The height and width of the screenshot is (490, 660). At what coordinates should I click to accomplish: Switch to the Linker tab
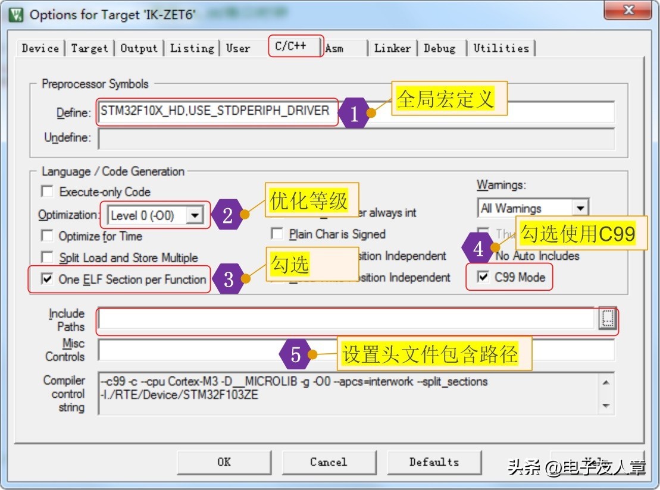pos(392,48)
